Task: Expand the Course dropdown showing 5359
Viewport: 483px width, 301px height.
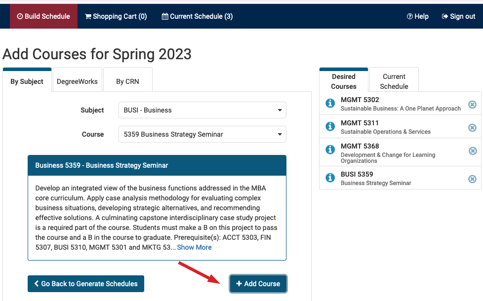Action: pos(202,134)
